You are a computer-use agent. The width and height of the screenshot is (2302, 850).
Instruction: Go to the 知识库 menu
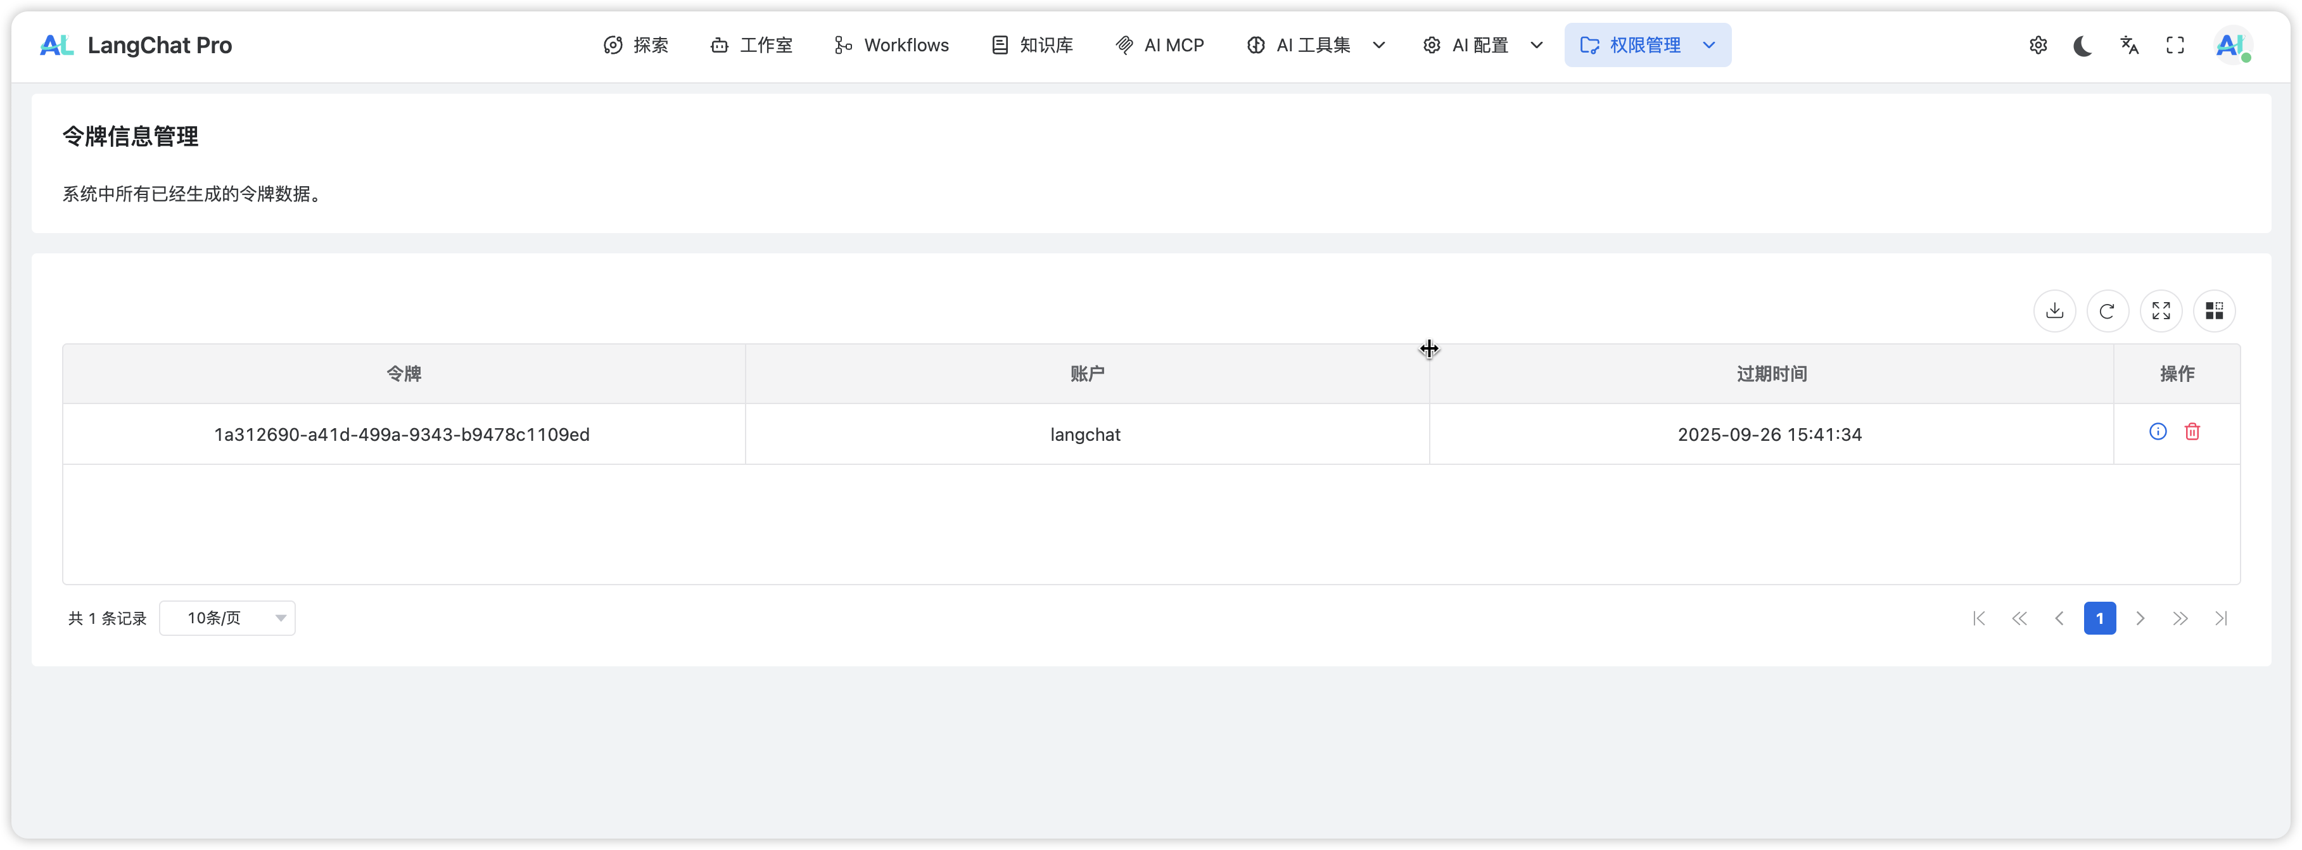[x=1032, y=46]
